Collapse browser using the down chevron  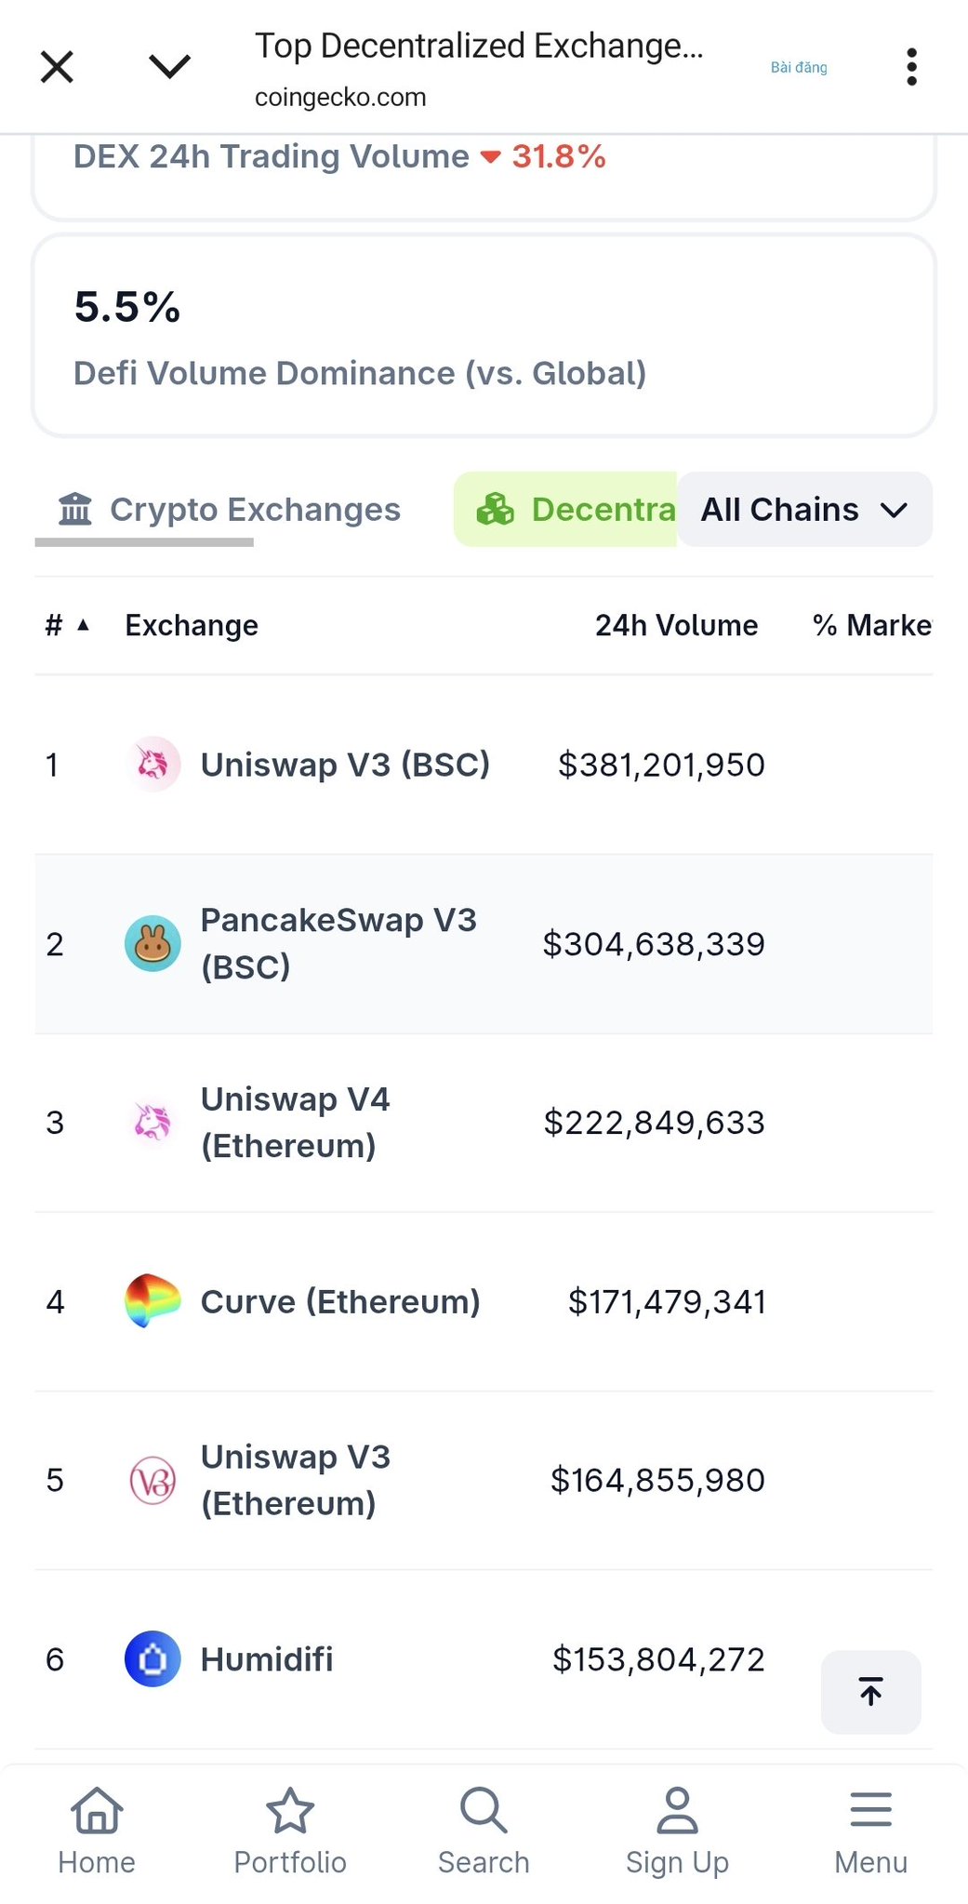[169, 67]
